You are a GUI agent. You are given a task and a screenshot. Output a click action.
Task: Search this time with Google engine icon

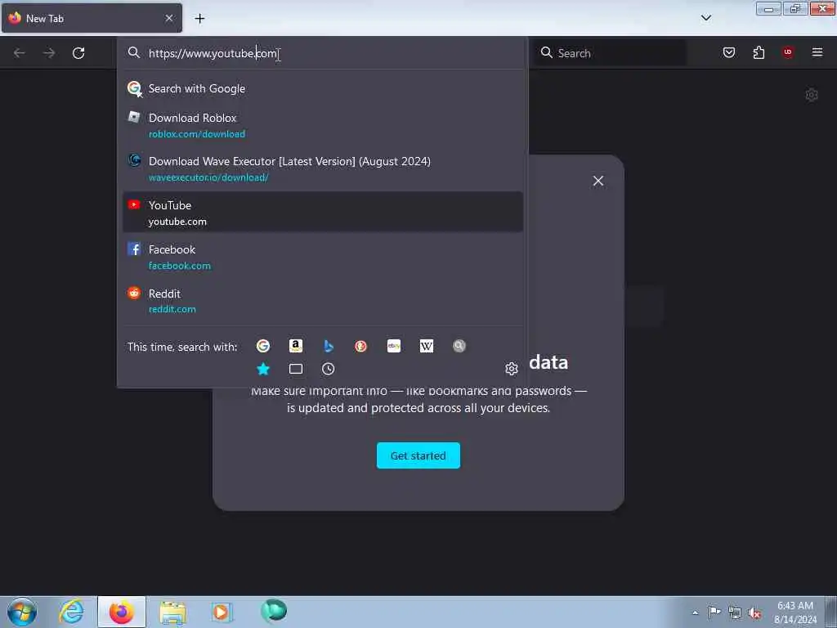(x=262, y=346)
